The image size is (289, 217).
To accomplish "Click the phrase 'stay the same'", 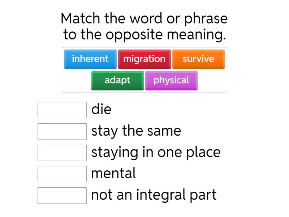I will click(x=136, y=131).
